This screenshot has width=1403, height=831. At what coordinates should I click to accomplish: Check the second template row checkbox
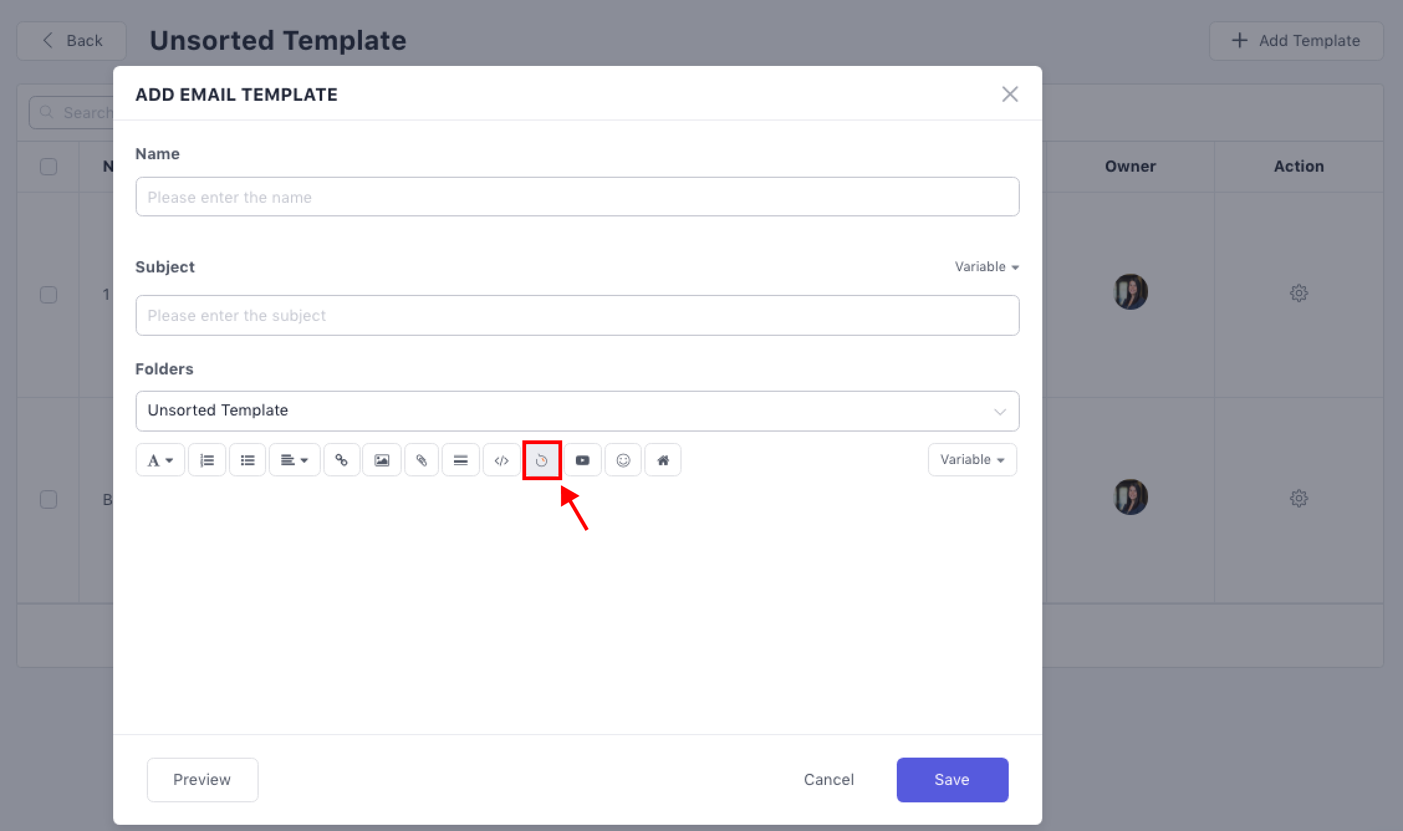49,499
